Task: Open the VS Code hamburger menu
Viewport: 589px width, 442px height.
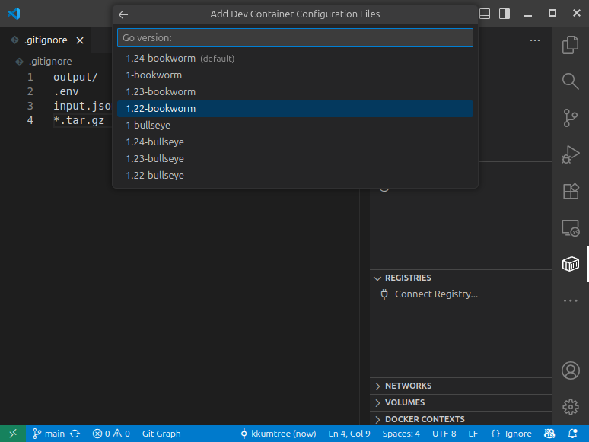Action: click(x=41, y=14)
